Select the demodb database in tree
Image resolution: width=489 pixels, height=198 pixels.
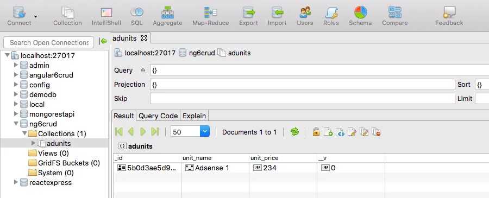point(43,94)
